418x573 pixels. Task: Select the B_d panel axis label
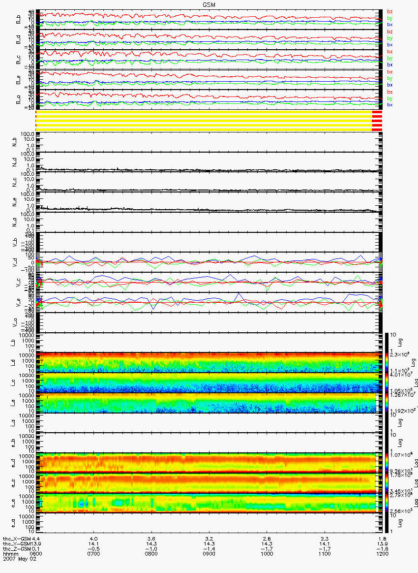18,39
